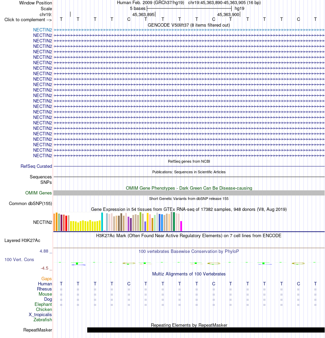The height and width of the screenshot is (338, 325).
Task: Open the OMIM Genes track label
Action: 38,193
